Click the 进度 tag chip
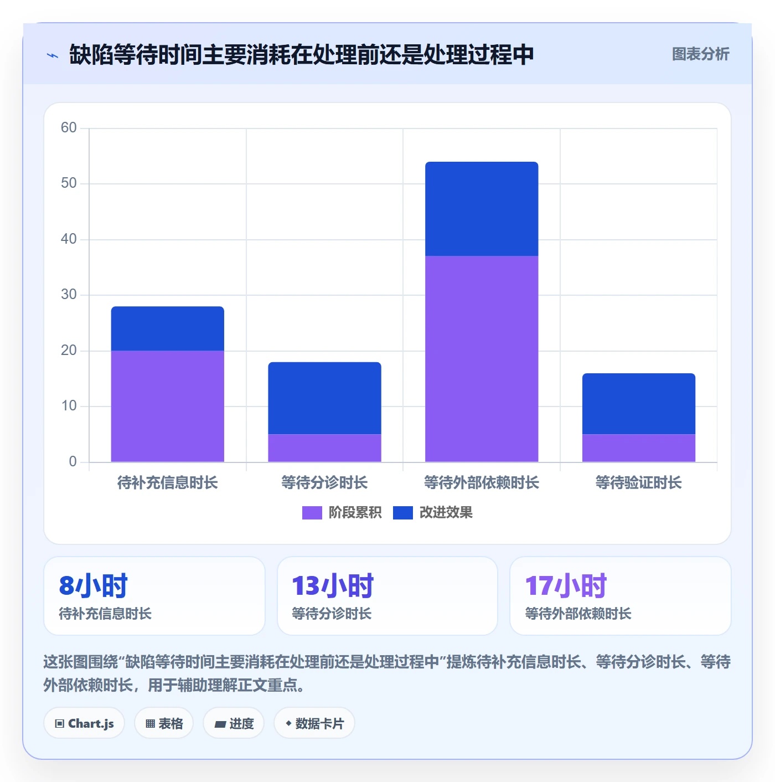Screen dimensions: 775x782 (x=234, y=723)
